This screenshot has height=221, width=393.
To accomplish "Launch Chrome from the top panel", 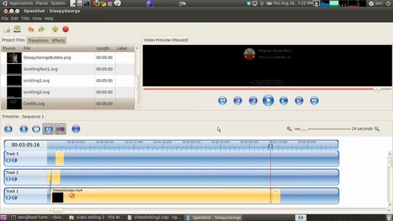I will (103, 4).
